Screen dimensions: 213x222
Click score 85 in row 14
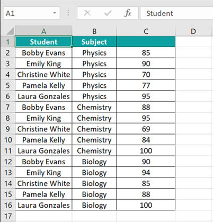click(x=146, y=183)
